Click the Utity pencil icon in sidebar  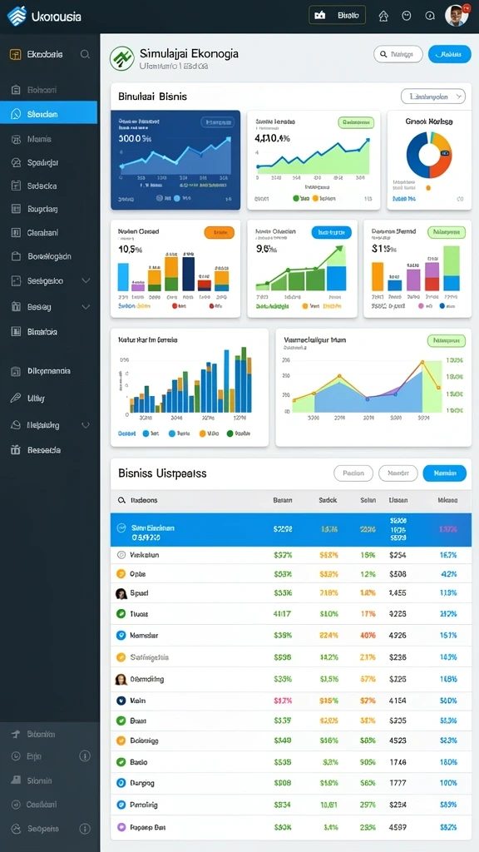16,398
